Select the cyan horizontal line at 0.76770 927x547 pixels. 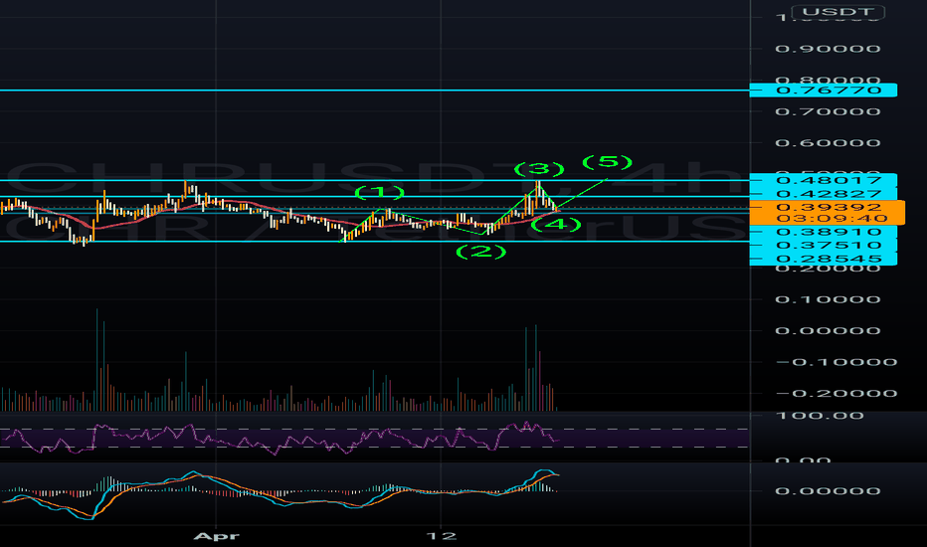click(x=375, y=91)
